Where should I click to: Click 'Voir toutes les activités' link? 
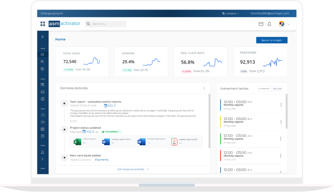(132, 169)
